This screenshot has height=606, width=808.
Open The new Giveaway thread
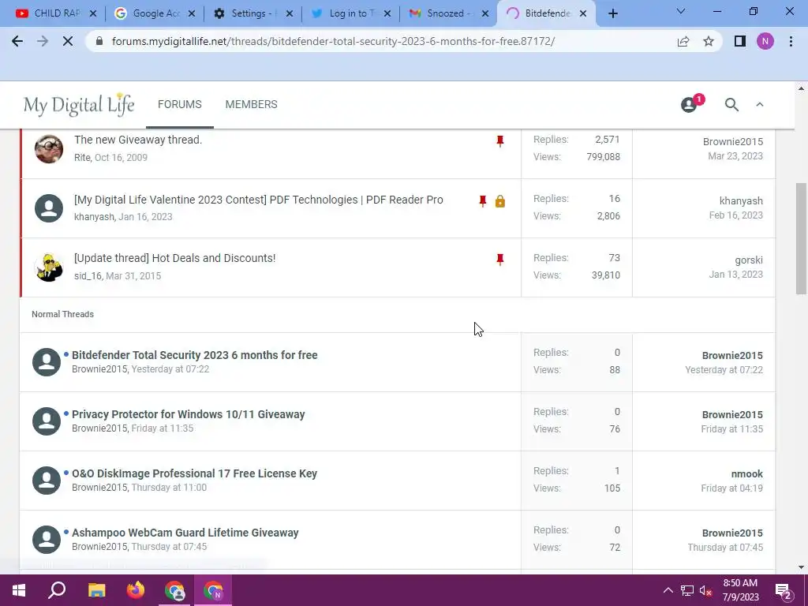pyautogui.click(x=138, y=140)
